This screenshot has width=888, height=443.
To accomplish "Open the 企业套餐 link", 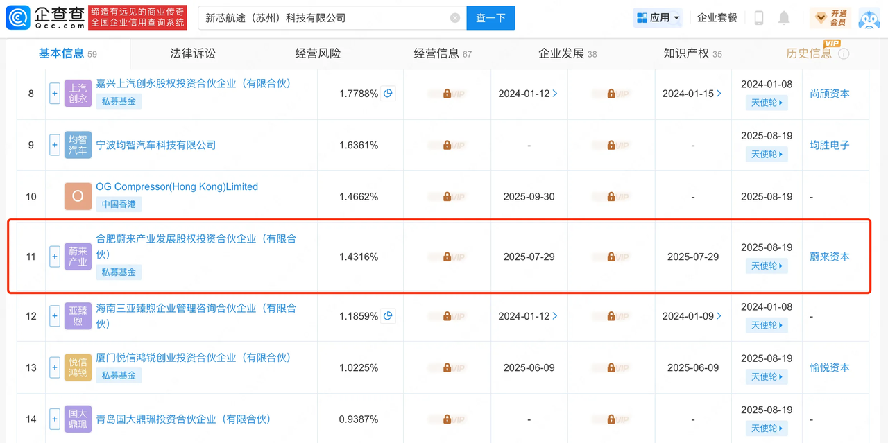I will 717,18.
